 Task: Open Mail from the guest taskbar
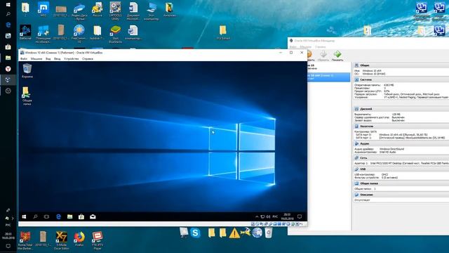pyautogui.click(x=93, y=216)
